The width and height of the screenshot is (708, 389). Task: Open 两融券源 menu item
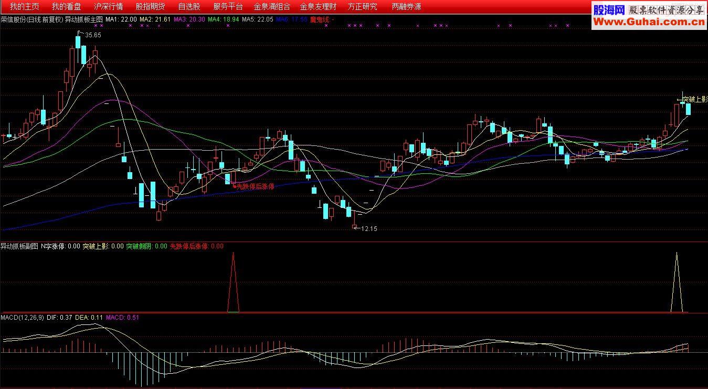point(406,7)
